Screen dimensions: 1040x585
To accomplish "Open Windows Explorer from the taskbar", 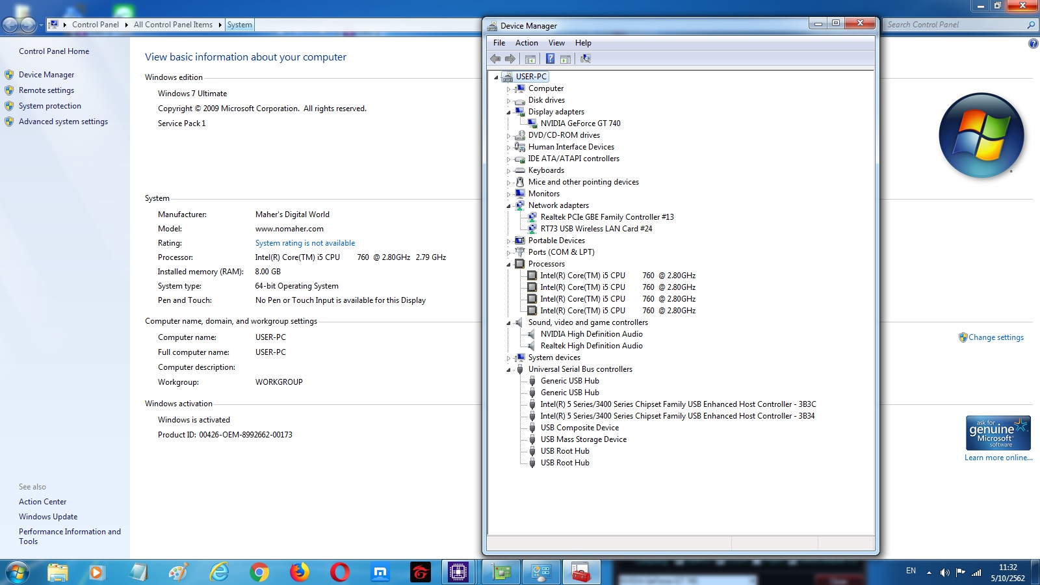I will [x=57, y=572].
